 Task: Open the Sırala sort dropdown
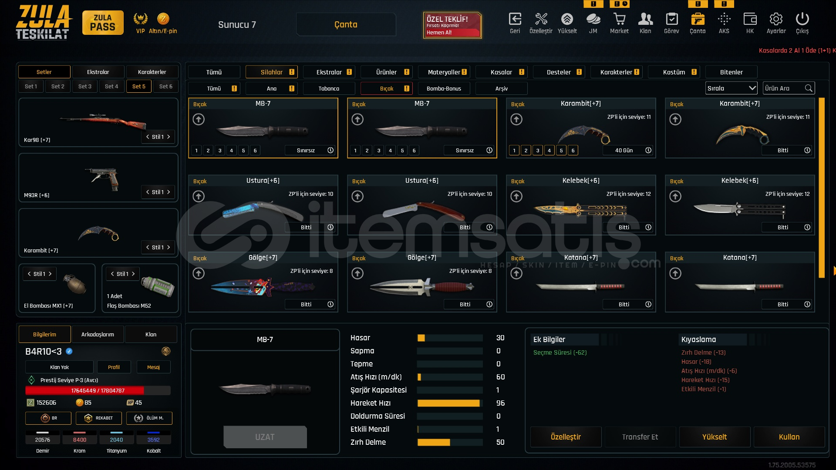pos(731,88)
